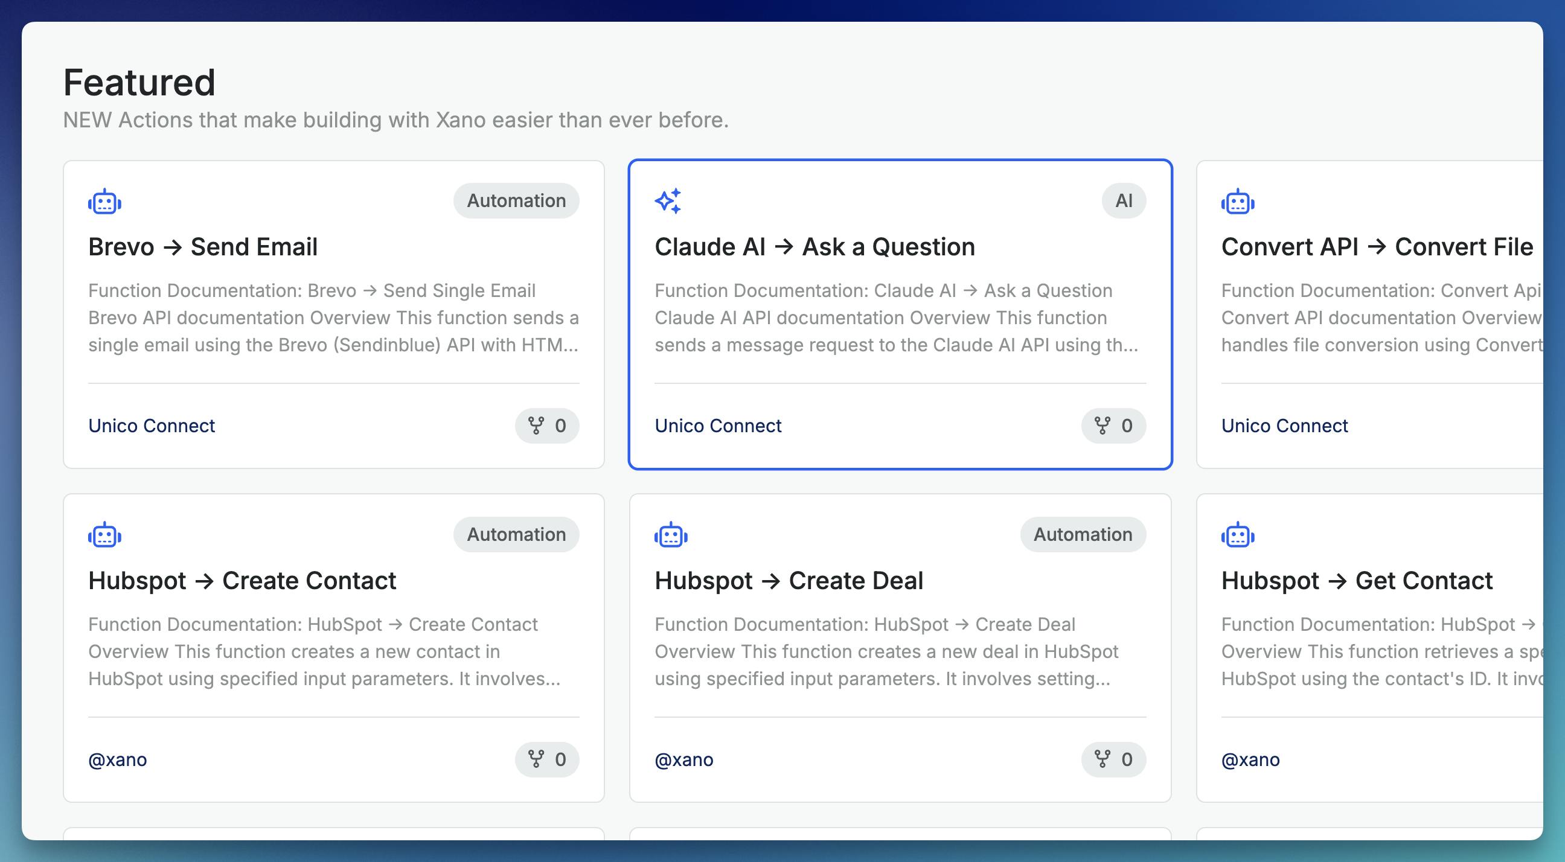Viewport: 1565px width, 862px height.
Task: Click the robot icon on Convert API card
Action: tap(1238, 202)
